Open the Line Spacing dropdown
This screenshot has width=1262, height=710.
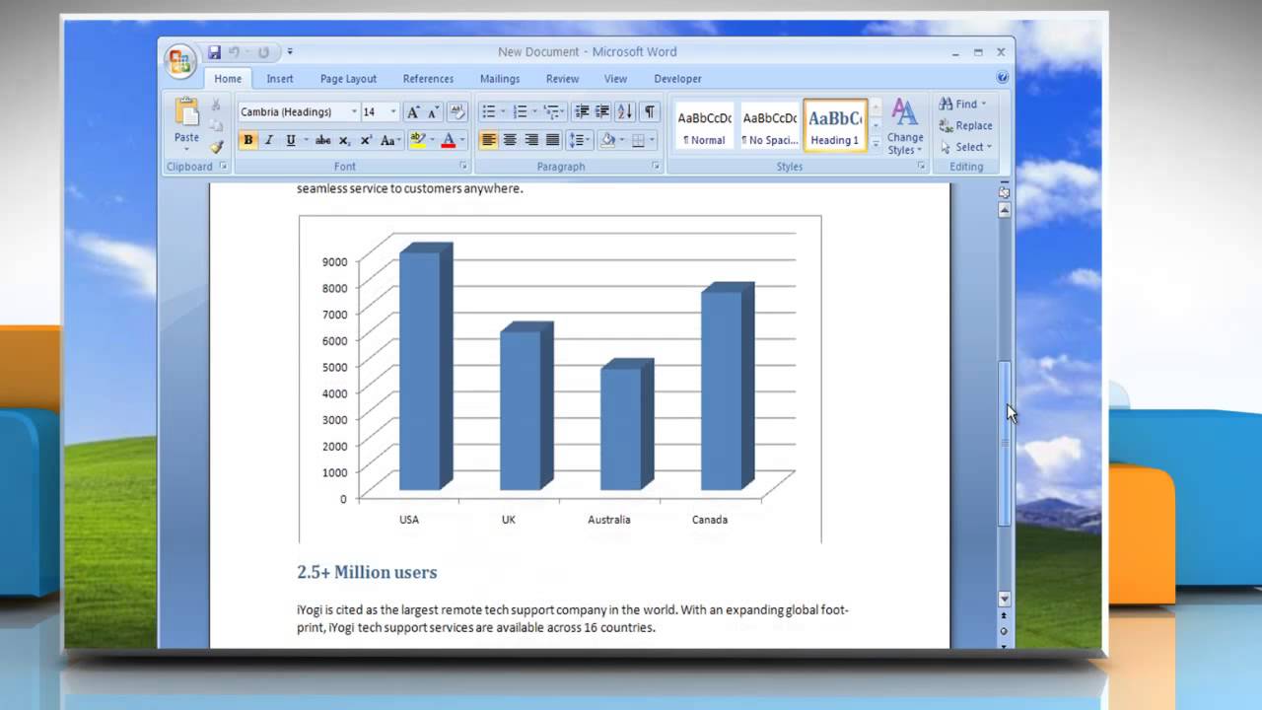point(579,141)
